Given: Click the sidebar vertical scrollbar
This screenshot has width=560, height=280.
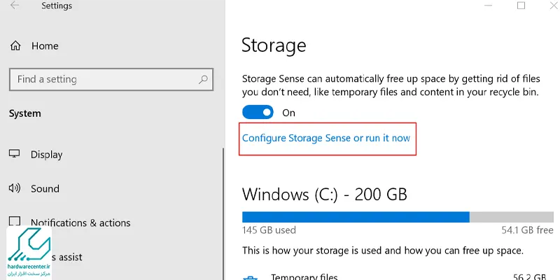Looking at the screenshot, I should [223, 214].
